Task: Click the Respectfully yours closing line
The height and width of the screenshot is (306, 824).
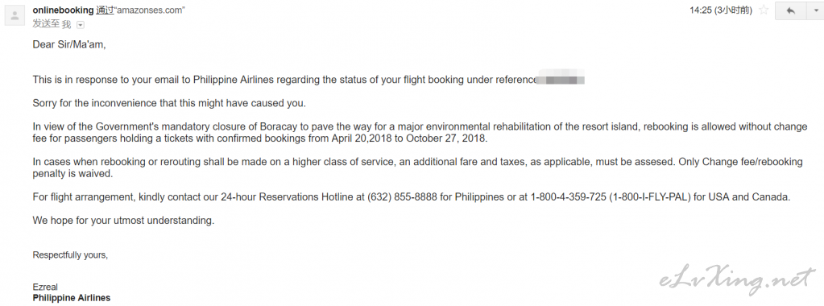Action: click(70, 255)
